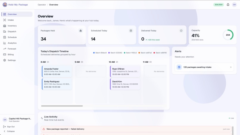This screenshot has height=135, width=240.
Task: Click the capacity ring gauge showing 204
Action: click(x=228, y=35)
